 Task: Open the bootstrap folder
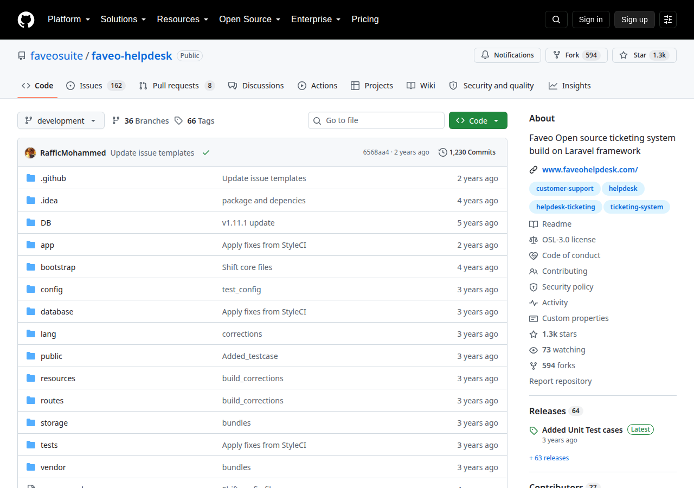[58, 267]
